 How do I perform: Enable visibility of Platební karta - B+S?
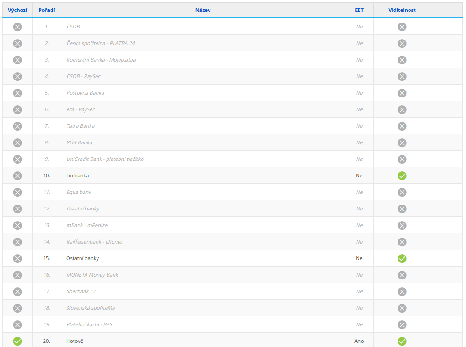click(x=402, y=324)
